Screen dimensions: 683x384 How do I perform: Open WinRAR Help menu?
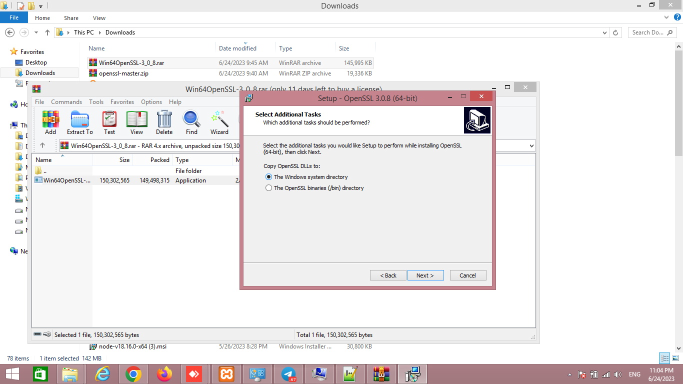click(x=175, y=101)
